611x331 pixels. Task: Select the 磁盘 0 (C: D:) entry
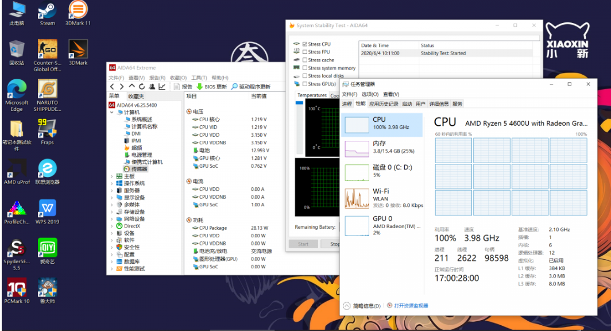tap(382, 173)
